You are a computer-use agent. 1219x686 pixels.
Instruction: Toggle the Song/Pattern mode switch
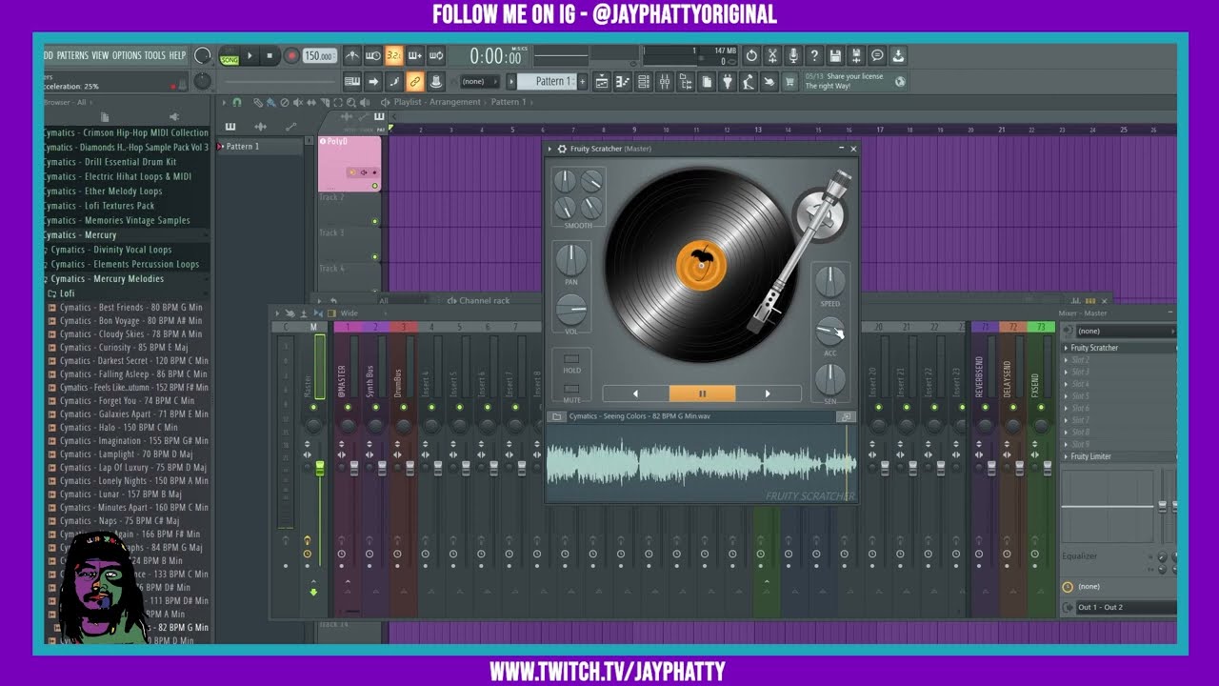230,56
